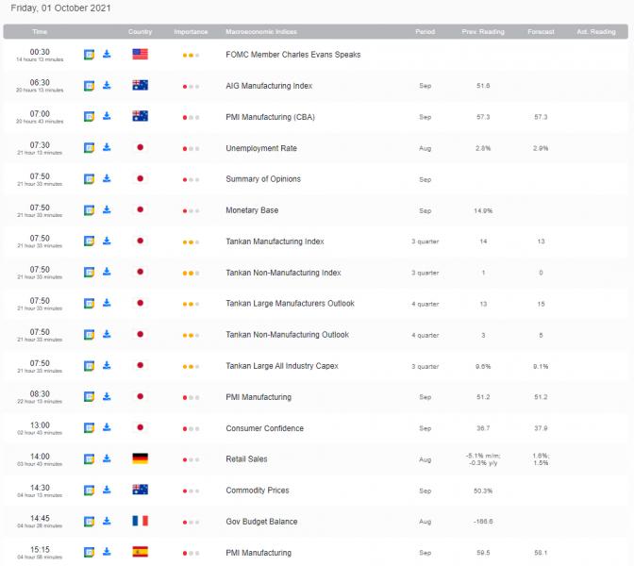Click calendar icon for Monetary Base
The height and width of the screenshot is (566, 634).
[x=89, y=210]
